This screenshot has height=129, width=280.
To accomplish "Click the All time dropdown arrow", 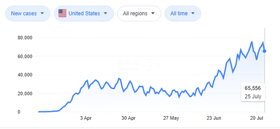I will [193, 14].
